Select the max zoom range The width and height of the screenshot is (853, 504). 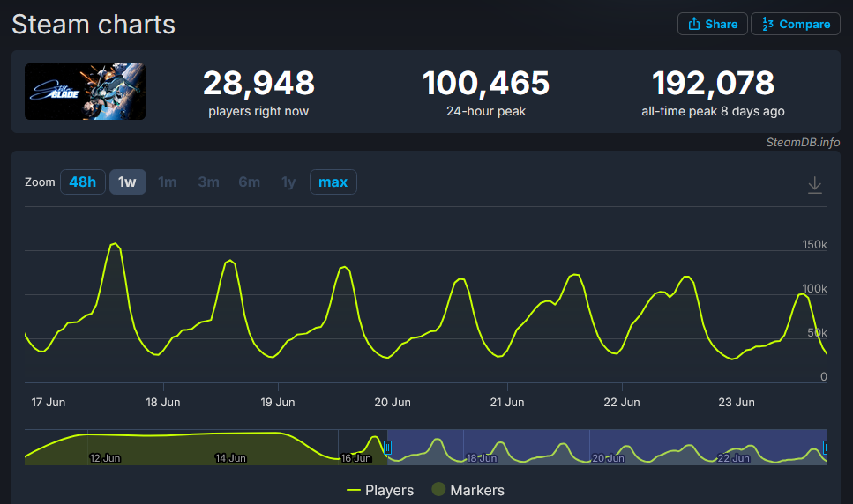point(333,182)
